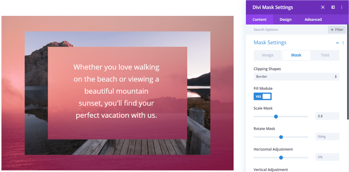The width and height of the screenshot is (349, 172).
Task: Click the Fill Module label
Action: click(x=263, y=88)
